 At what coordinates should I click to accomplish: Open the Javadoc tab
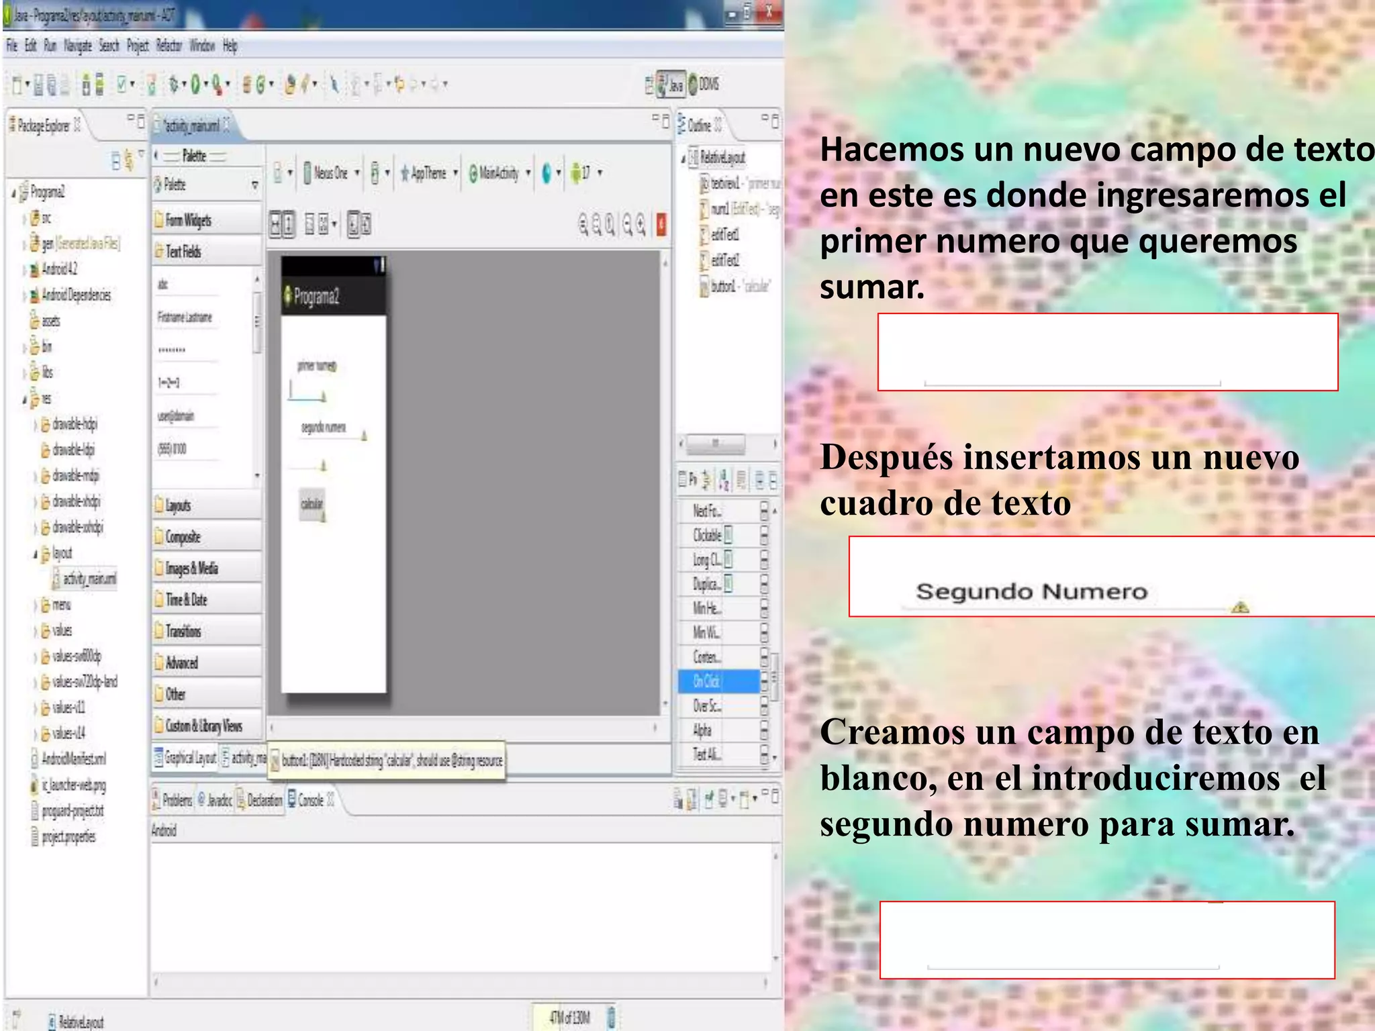214,800
